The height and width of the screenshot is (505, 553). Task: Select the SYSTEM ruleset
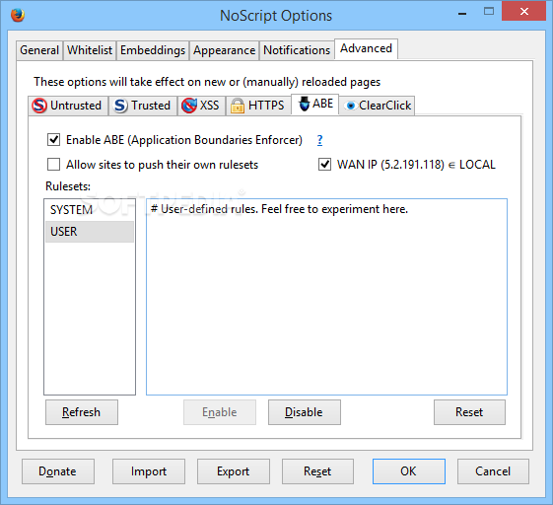click(90, 210)
